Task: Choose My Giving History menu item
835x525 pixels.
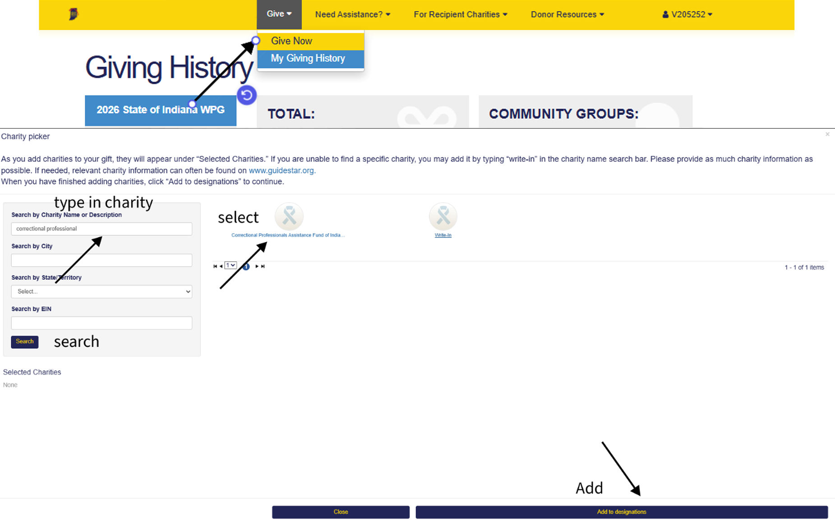Action: point(310,59)
